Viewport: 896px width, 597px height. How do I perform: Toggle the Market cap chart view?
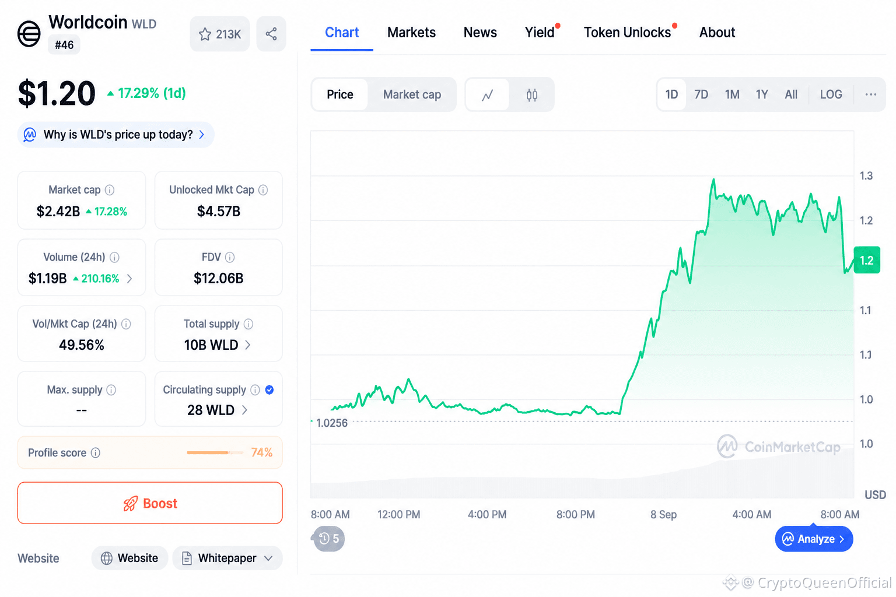click(412, 94)
